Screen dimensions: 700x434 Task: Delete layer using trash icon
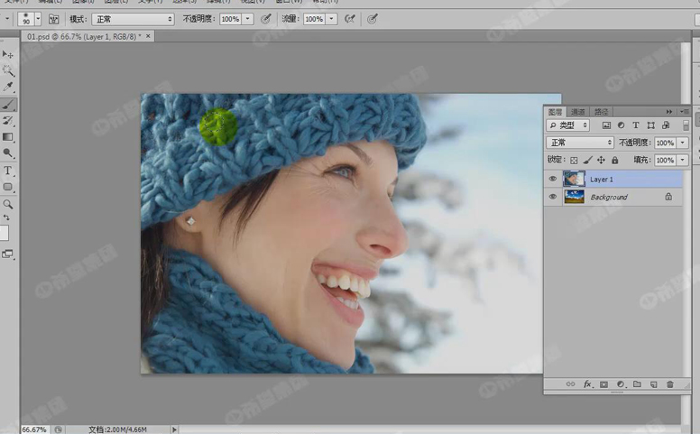[x=669, y=384]
